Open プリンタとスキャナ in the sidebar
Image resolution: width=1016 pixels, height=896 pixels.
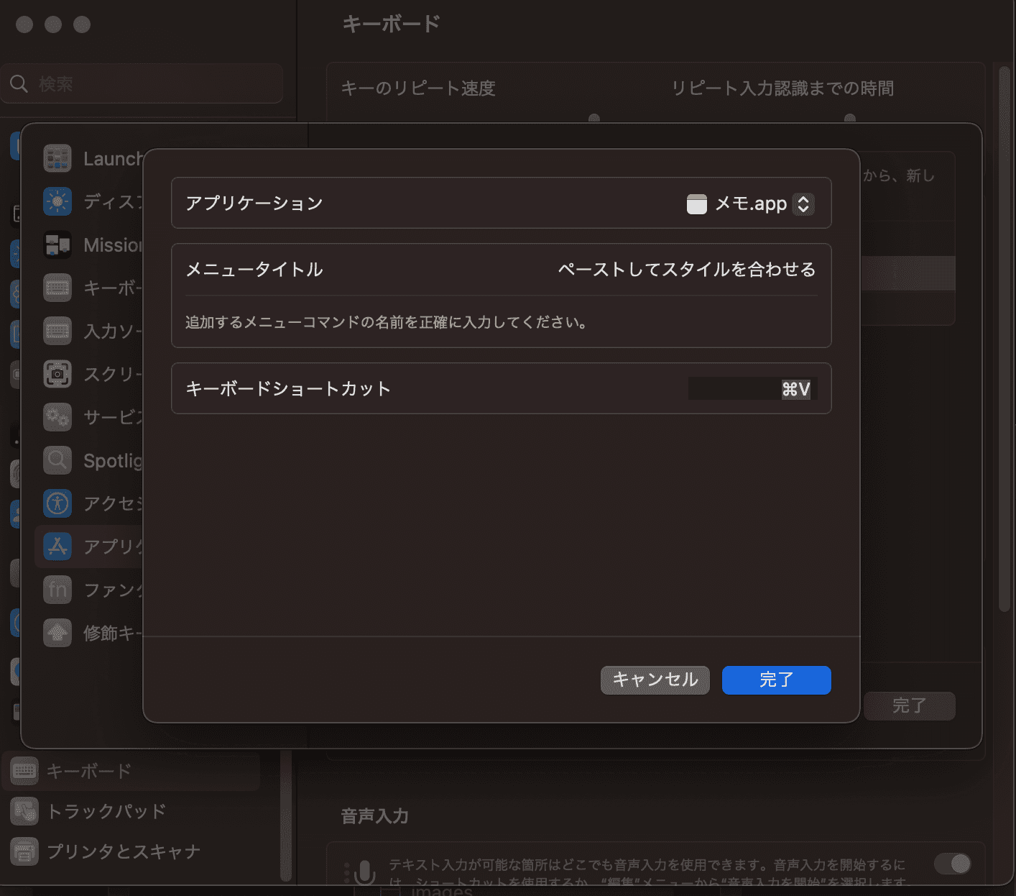click(x=123, y=851)
